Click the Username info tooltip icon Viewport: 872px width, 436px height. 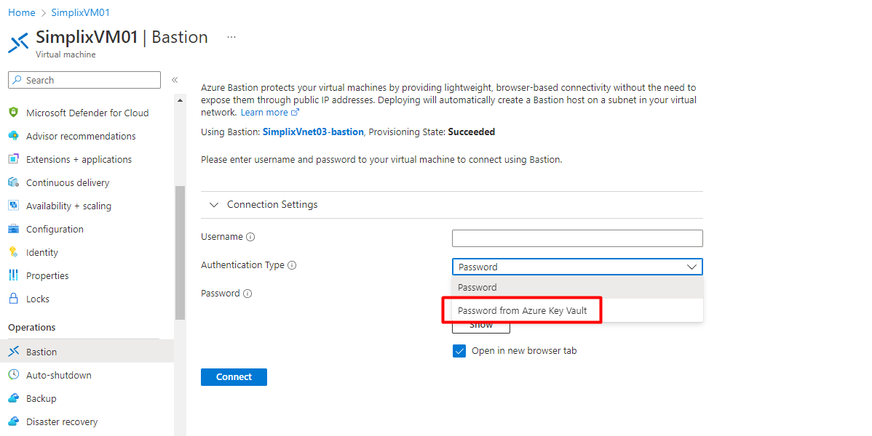tap(250, 237)
